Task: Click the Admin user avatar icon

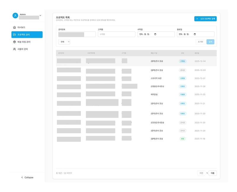Action: (15, 16)
